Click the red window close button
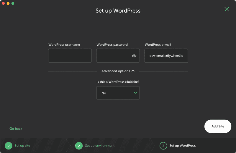This screenshot has width=236, height=153. pos(3,3)
